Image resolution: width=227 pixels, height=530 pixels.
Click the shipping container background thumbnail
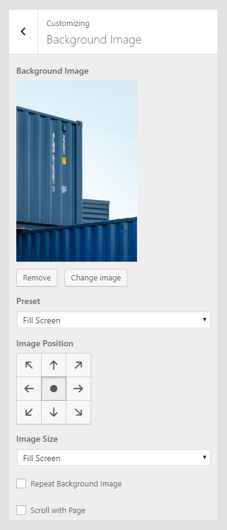tap(77, 171)
